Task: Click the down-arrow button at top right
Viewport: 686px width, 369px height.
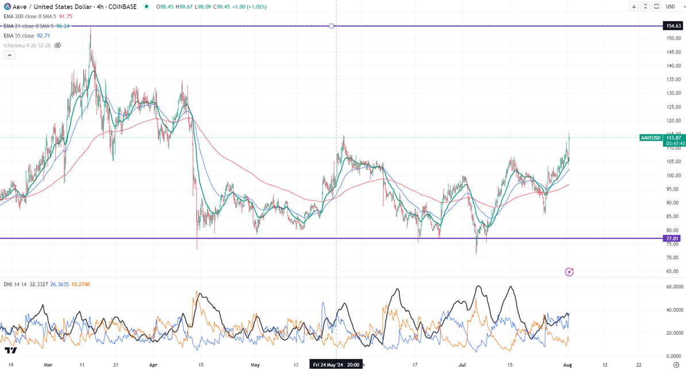Action: click(x=634, y=6)
